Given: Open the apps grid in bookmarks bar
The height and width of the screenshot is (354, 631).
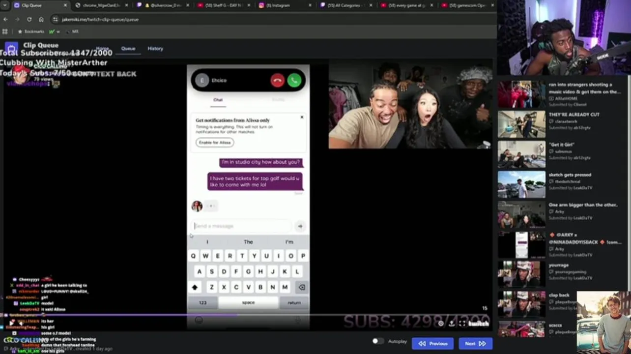Looking at the screenshot, I should point(5,31).
